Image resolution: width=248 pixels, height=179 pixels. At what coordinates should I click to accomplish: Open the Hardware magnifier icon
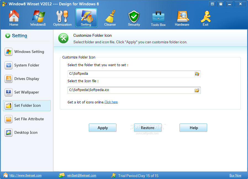coord(182,16)
